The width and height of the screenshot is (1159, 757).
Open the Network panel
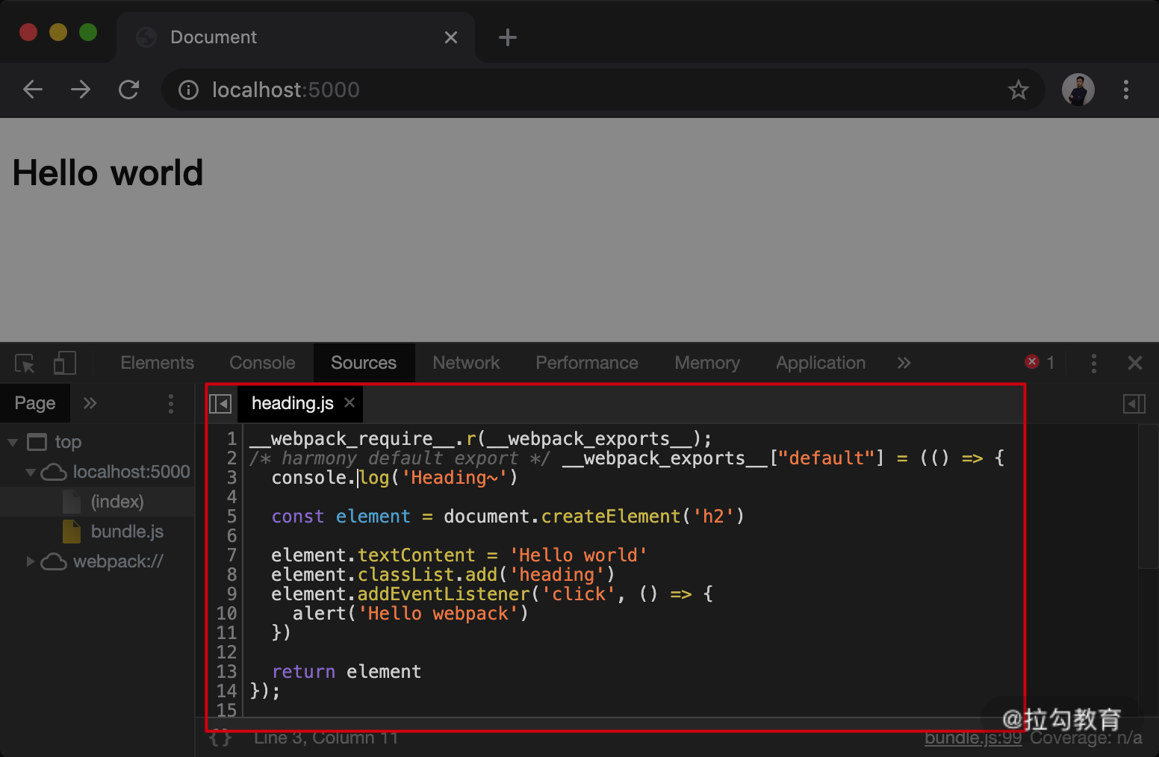coord(466,363)
